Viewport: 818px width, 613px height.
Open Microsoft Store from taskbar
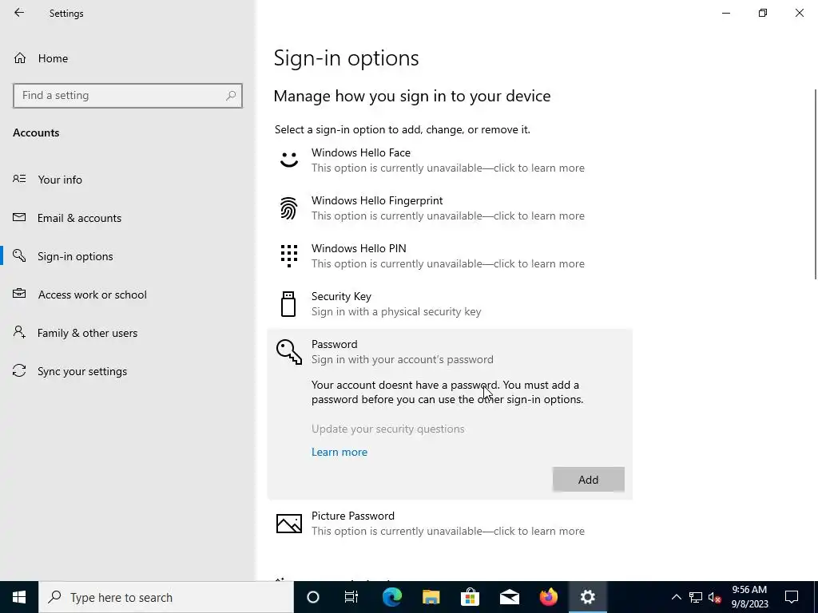pyautogui.click(x=470, y=597)
